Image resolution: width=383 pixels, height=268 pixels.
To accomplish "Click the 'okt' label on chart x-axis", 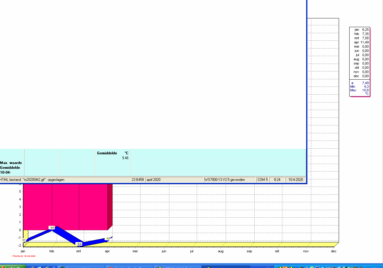I will point(277,251).
